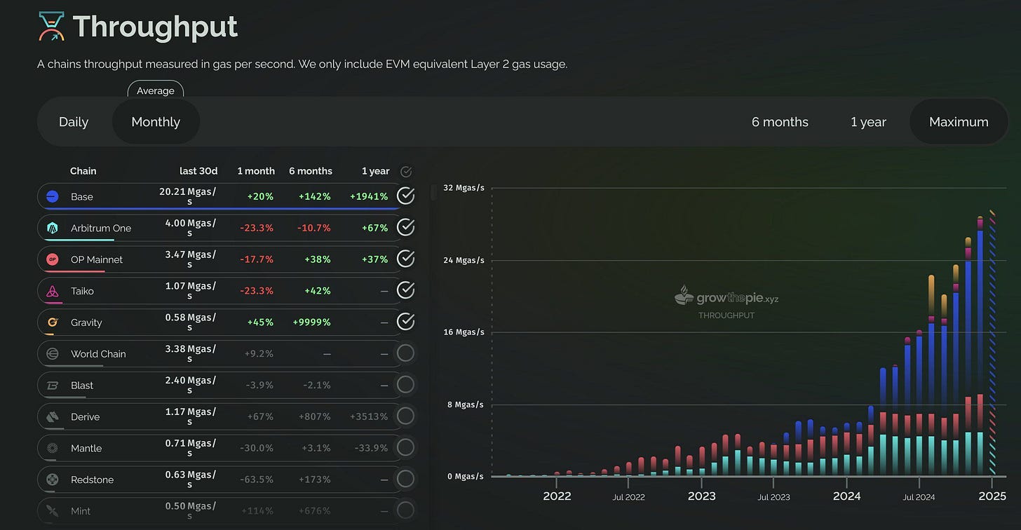The image size is (1021, 530).
Task: Uncheck the Base chain selection circle
Action: (x=405, y=196)
